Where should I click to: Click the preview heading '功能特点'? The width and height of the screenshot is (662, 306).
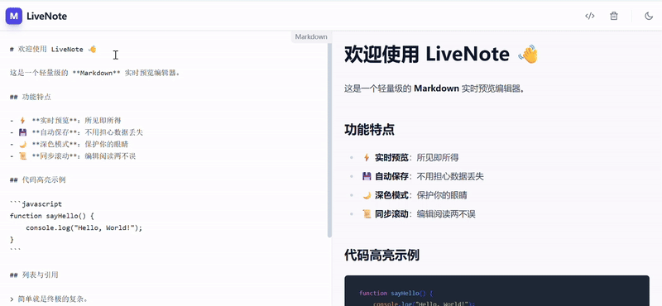(369, 130)
